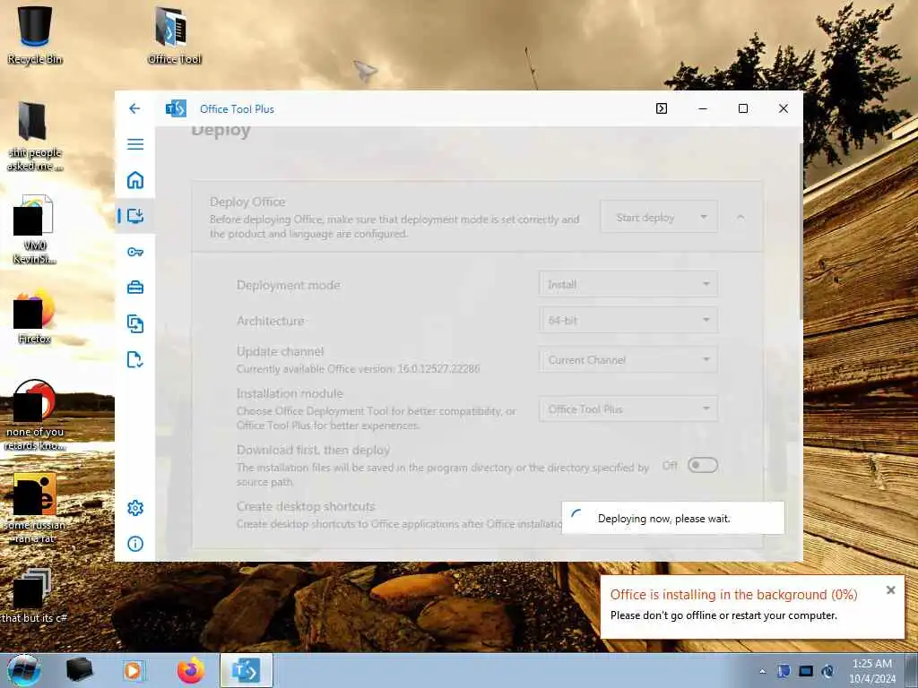Open the Windows Start button
918x688 pixels.
23,671
